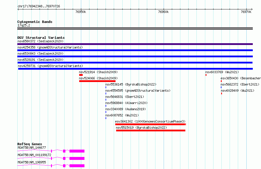The width and height of the screenshot is (261, 169).
Task: Select the nsv524066 (Shaikh2009) red bar
Action: point(97,81)
